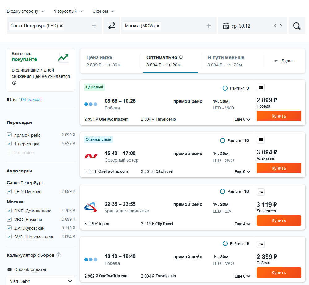Screen dimensions: 309x285
Task: Open the calendar date picker icon
Action: pos(226,26)
